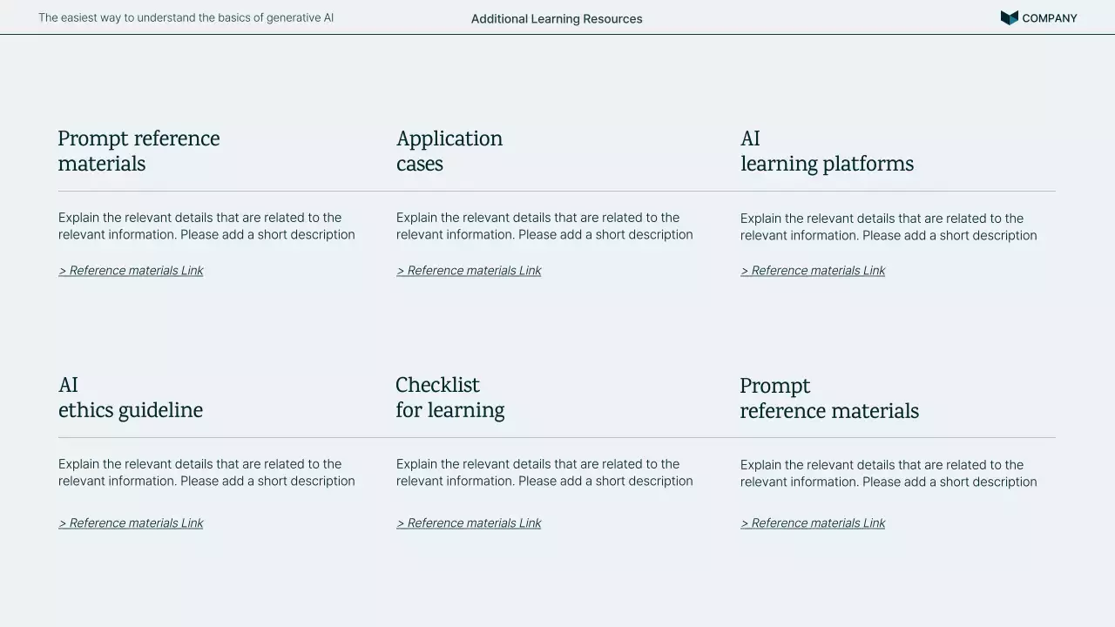Screen dimensions: 1115x627
Task: Click the COMPANY brand name text
Action: pyautogui.click(x=1049, y=18)
